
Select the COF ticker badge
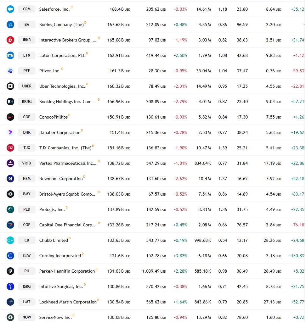(27, 225)
